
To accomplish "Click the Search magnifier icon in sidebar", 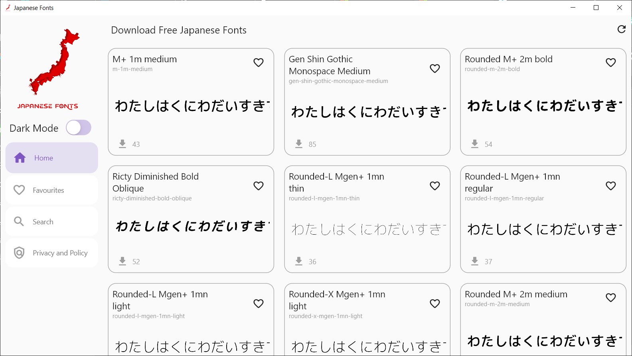I will pos(18,221).
